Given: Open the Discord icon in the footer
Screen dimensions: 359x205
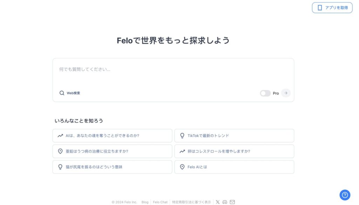Looking at the screenshot, I should click(x=225, y=202).
